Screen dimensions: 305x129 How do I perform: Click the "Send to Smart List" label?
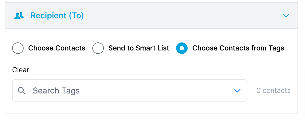(x=139, y=48)
